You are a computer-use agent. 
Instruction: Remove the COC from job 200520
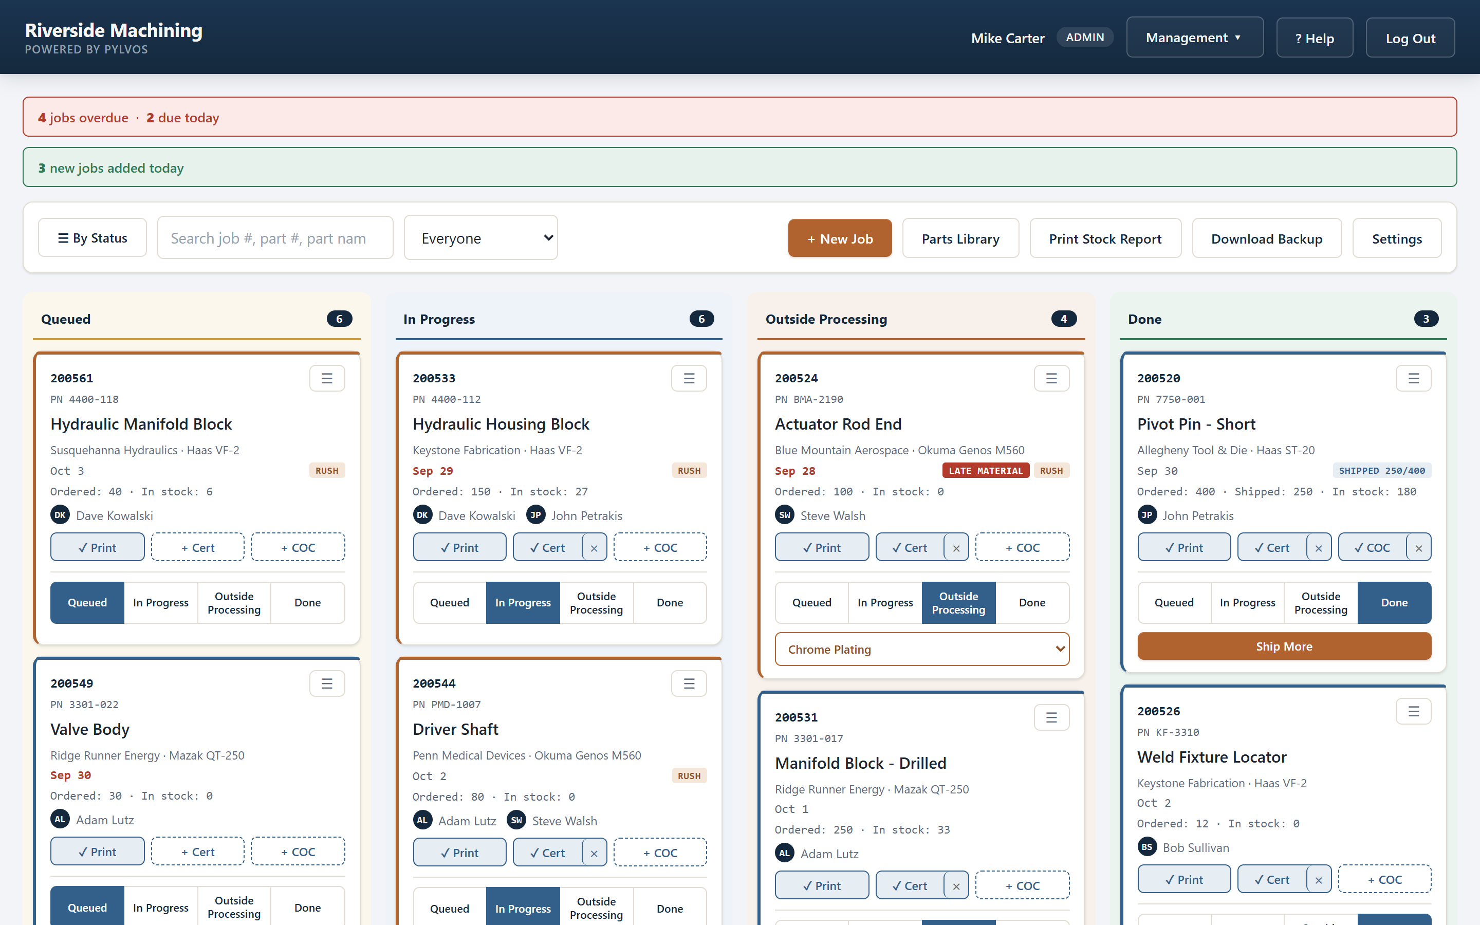click(x=1419, y=547)
